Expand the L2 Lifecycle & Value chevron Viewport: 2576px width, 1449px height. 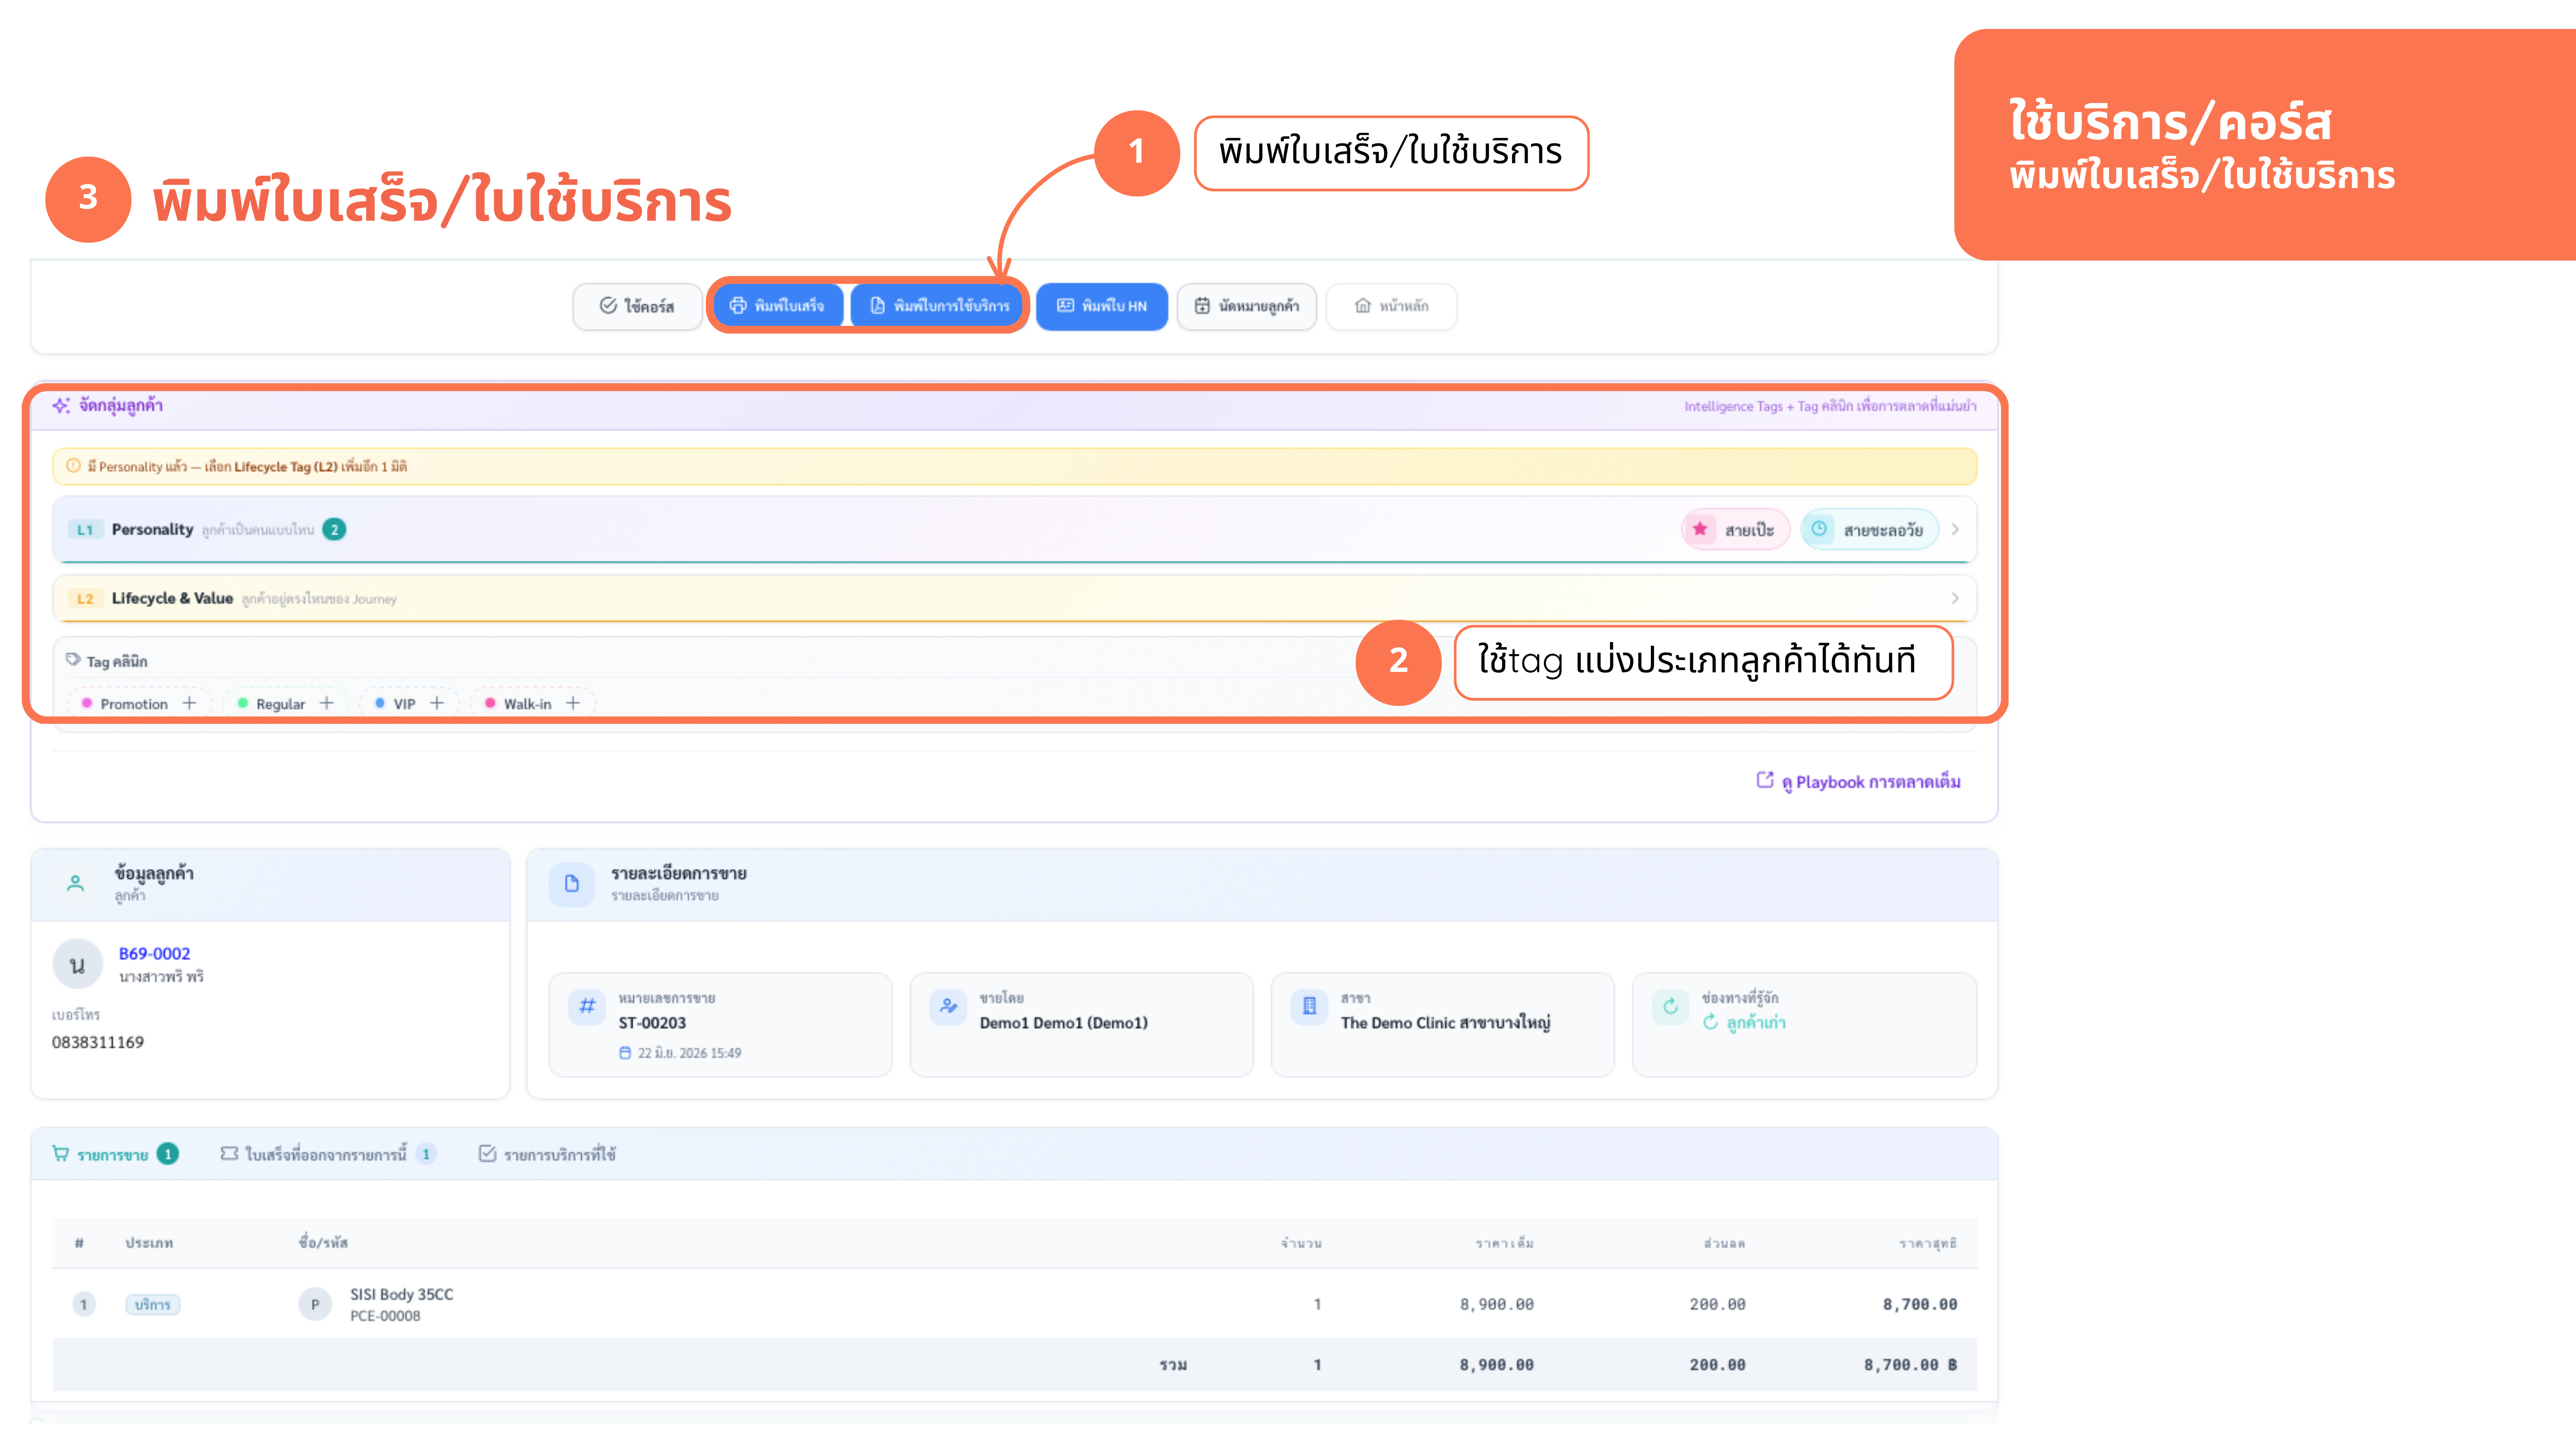(1955, 598)
